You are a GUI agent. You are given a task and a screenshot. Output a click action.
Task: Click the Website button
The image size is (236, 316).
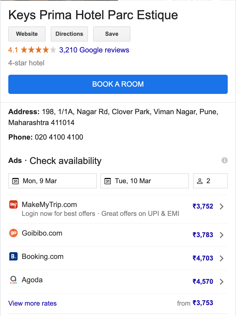click(27, 34)
